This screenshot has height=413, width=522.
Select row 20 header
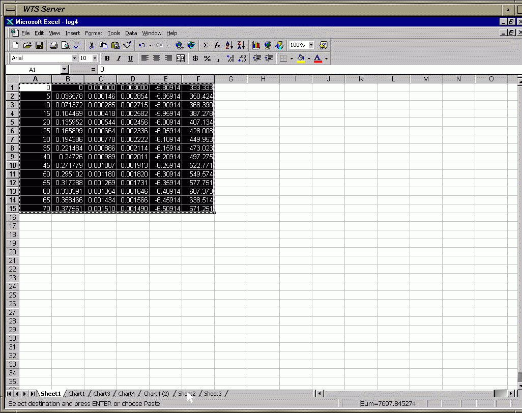pos(12,252)
